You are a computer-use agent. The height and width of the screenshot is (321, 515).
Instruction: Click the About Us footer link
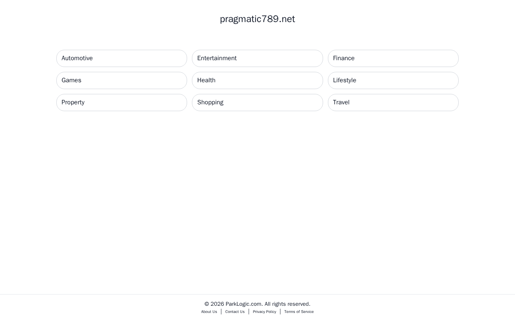click(209, 312)
